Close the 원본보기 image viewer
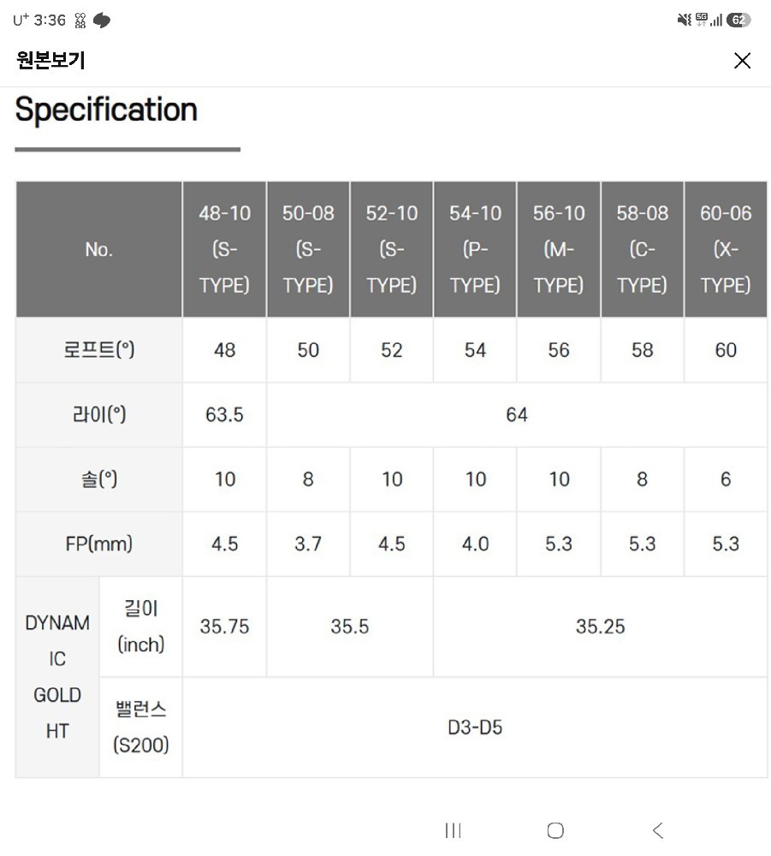This screenshot has width=771, height=856. click(742, 60)
